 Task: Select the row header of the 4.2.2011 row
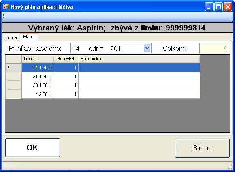click(x=13, y=94)
